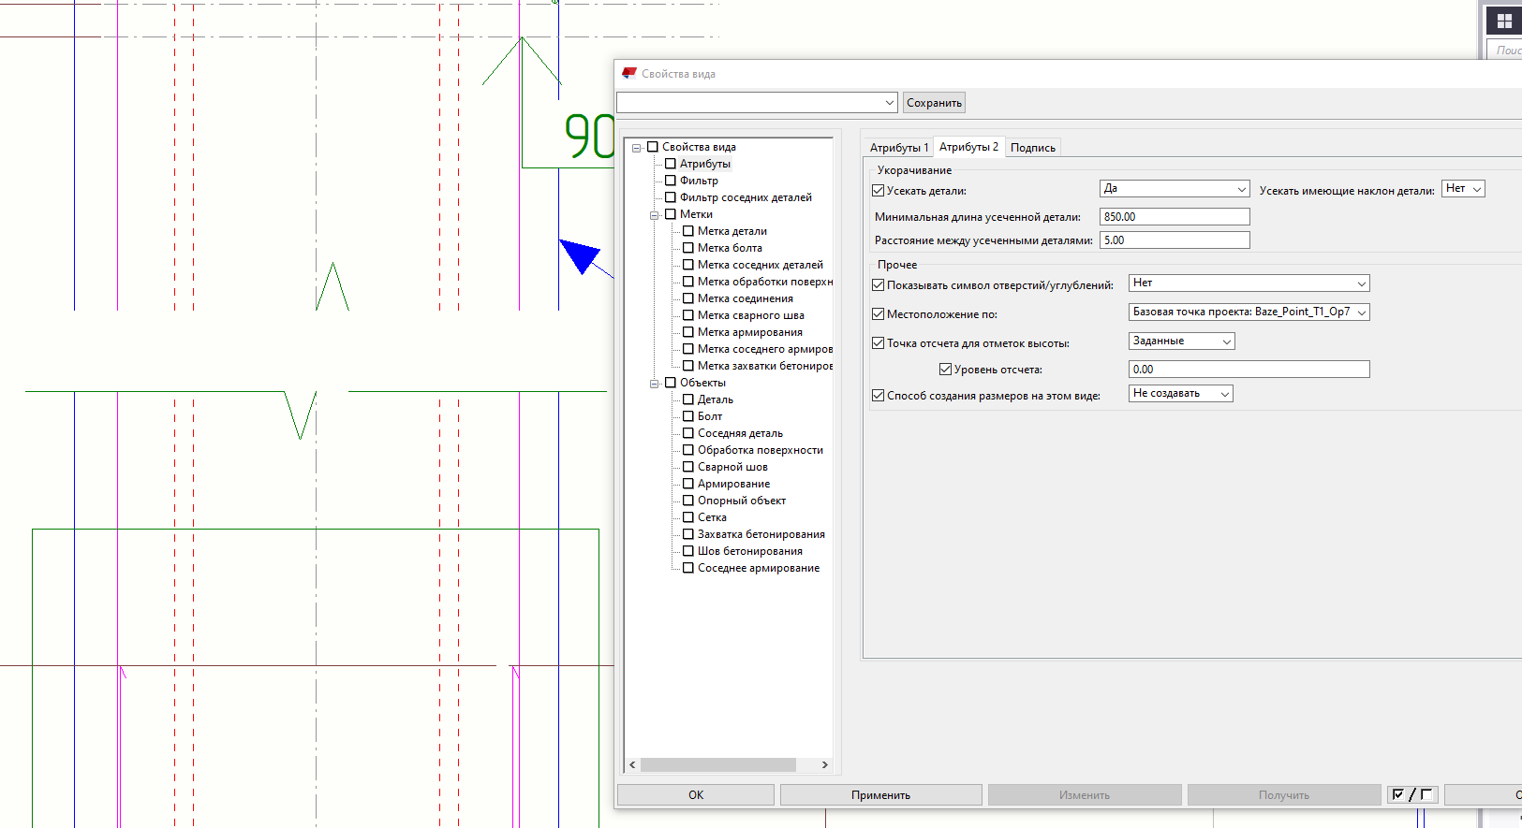Toggle the Уровень отсчета checkbox
This screenshot has height=828, width=1522.
pos(945,370)
